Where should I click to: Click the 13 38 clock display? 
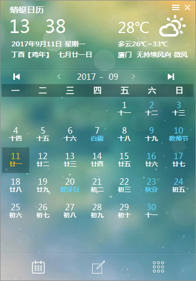[x=38, y=27]
